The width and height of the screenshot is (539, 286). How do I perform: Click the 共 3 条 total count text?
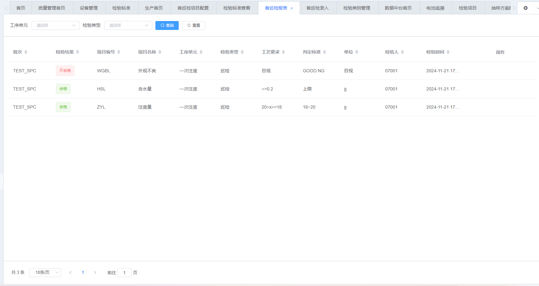(x=18, y=273)
